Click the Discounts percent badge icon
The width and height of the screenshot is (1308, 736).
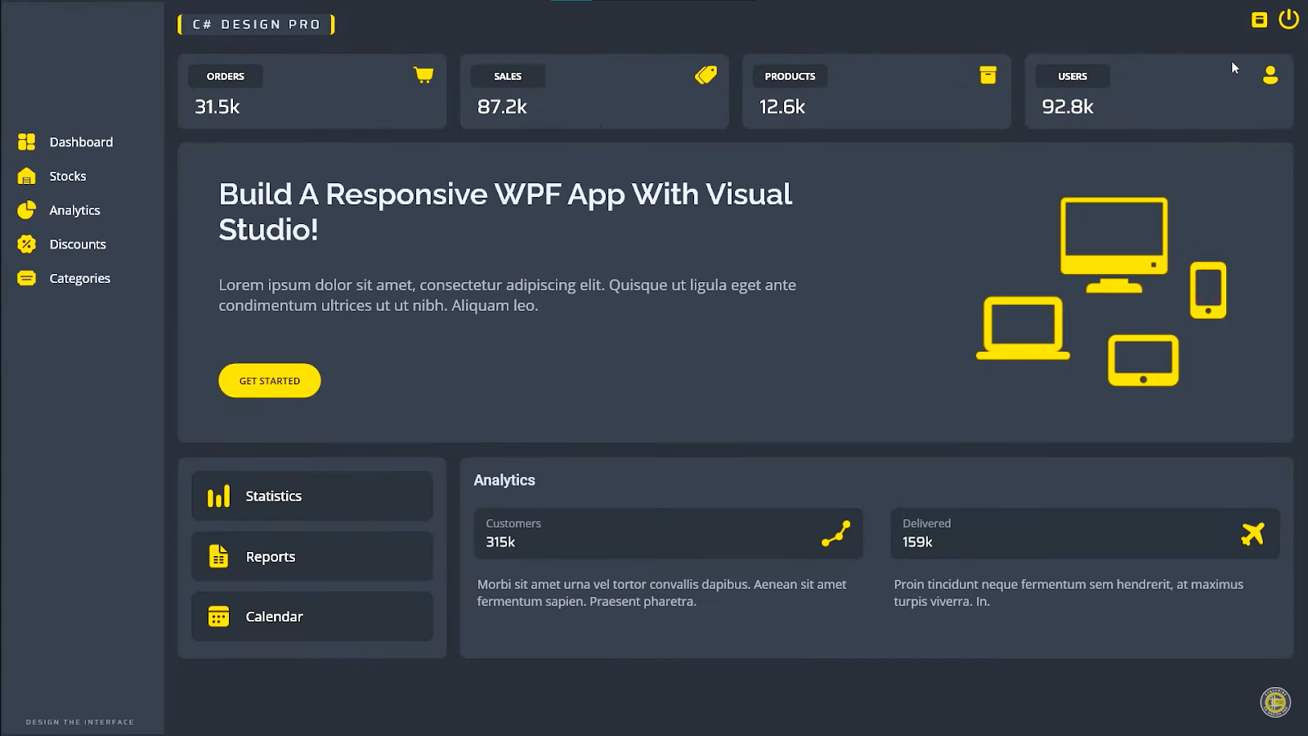pyautogui.click(x=26, y=244)
